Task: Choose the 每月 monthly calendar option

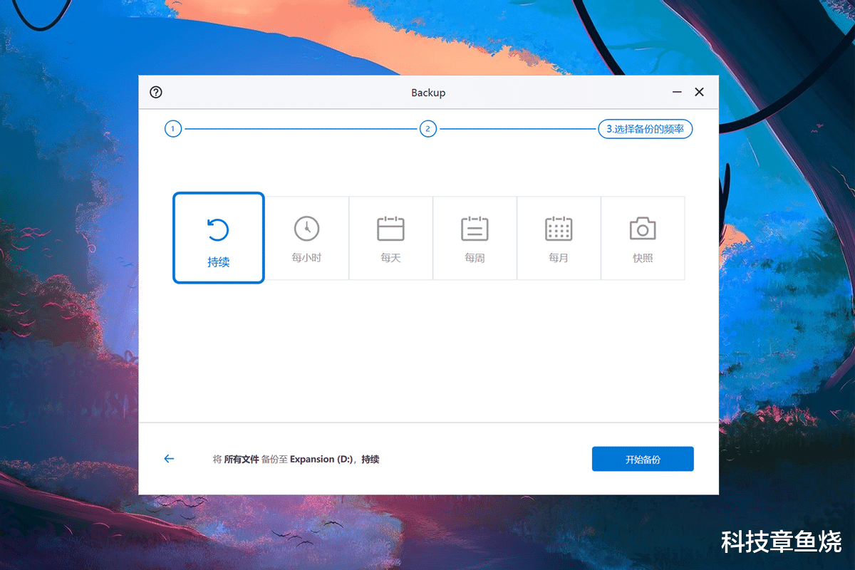Action: pos(559,238)
